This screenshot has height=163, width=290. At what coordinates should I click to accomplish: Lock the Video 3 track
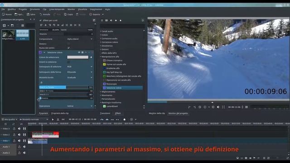point(14,129)
